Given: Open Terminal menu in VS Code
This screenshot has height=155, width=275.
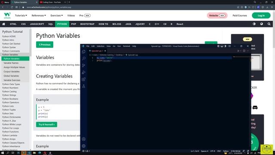Looking at the screenshot, I should [x=126, y=46].
